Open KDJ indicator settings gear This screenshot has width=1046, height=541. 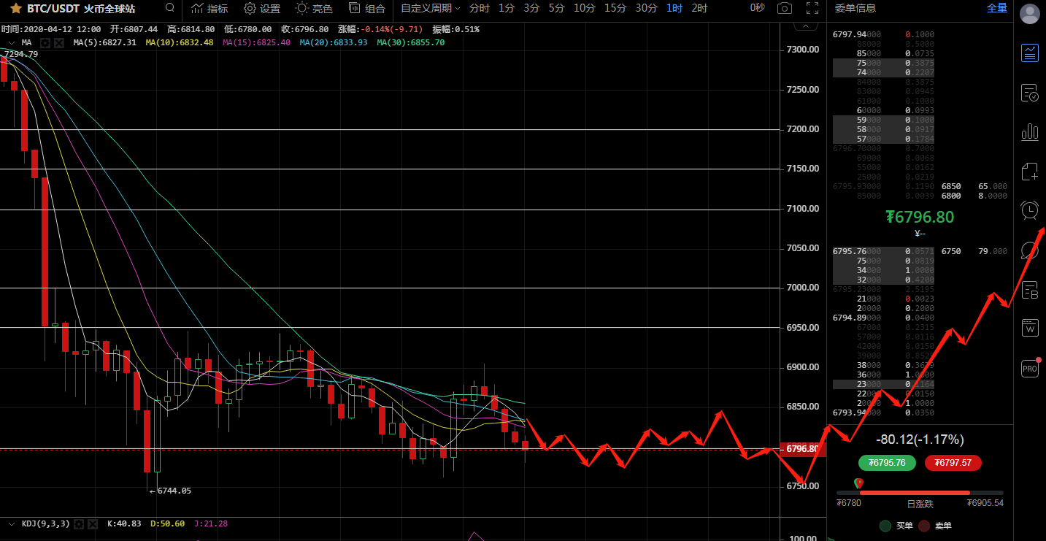[x=80, y=523]
